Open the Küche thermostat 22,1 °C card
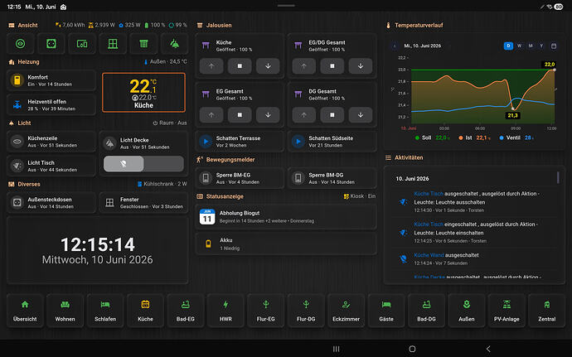572x357 pixels. [143, 92]
